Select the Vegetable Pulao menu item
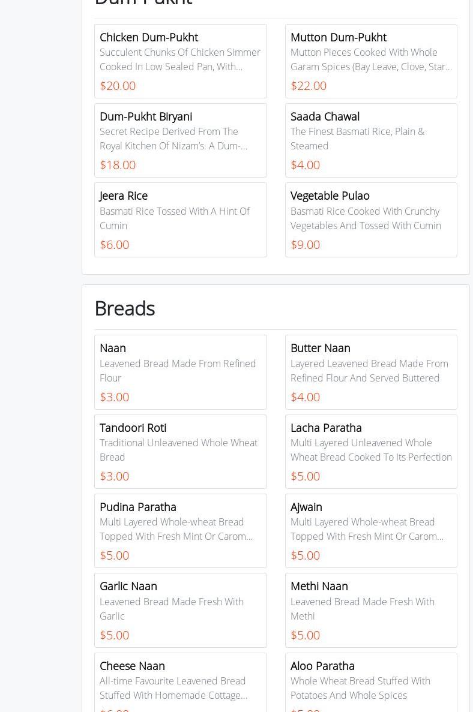This screenshot has height=712, width=473. click(371, 220)
